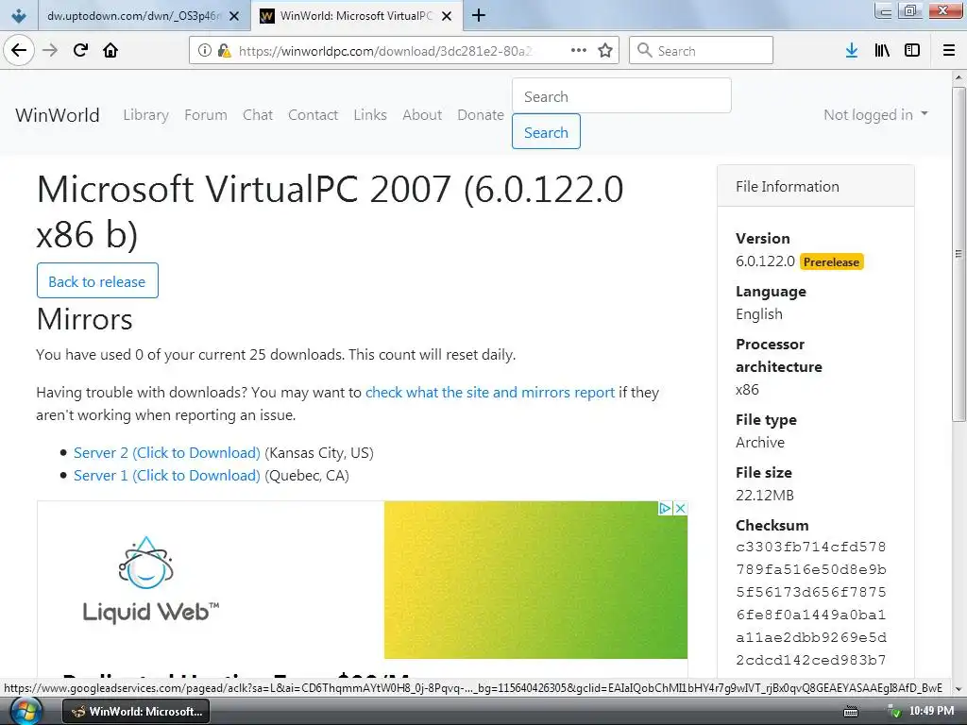Viewport: 967px width, 725px height.
Task: Open the About nav item
Action: click(x=422, y=114)
